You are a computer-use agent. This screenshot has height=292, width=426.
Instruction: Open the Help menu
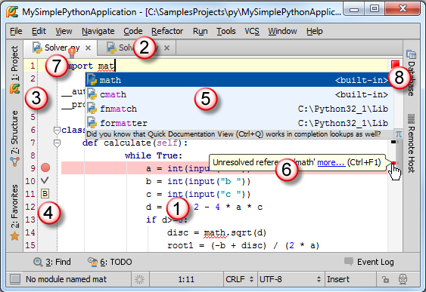tap(315, 31)
